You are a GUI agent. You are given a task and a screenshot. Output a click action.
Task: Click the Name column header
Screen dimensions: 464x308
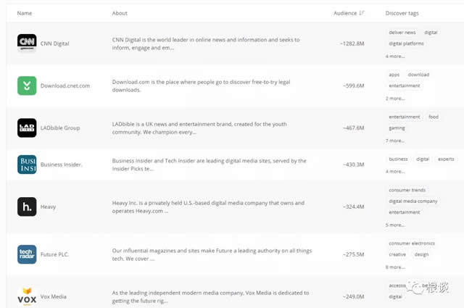[25, 13]
